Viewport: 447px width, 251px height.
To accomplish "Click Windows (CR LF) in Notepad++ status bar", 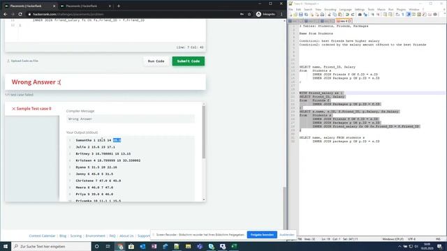I will [393, 239].
